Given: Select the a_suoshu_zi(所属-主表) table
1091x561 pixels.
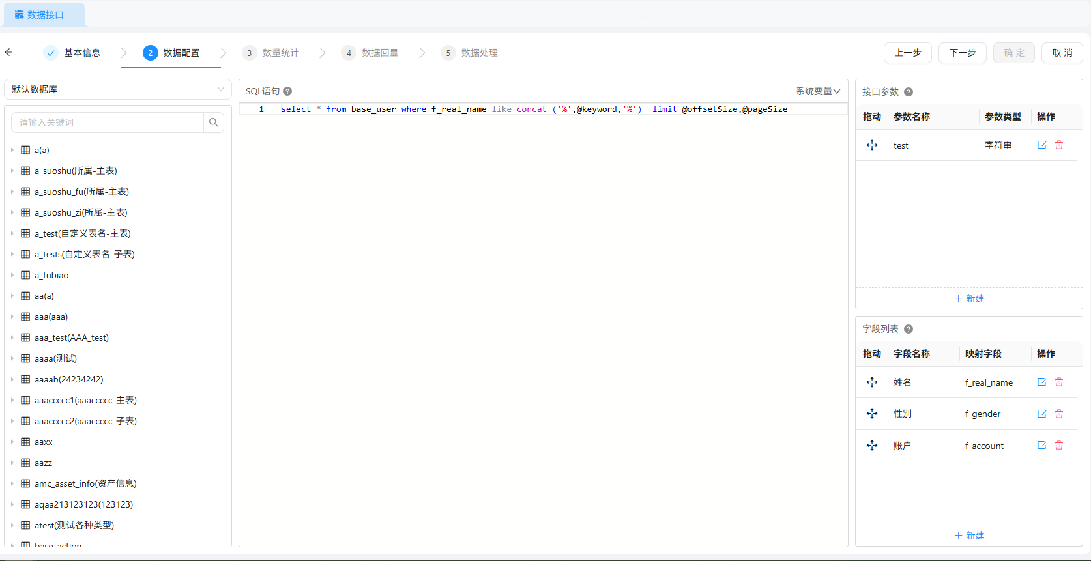Looking at the screenshot, I should click(81, 212).
